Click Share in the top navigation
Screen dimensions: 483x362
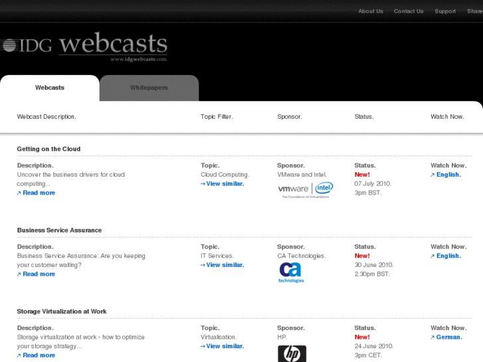click(474, 11)
